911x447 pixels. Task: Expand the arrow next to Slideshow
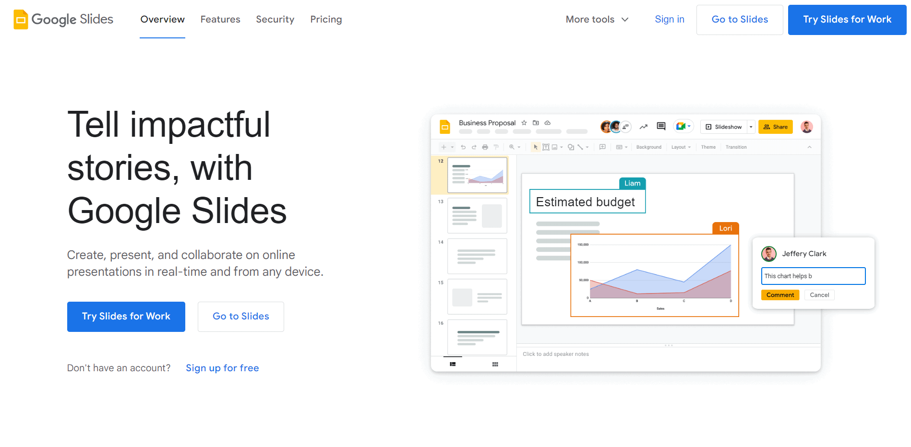751,127
